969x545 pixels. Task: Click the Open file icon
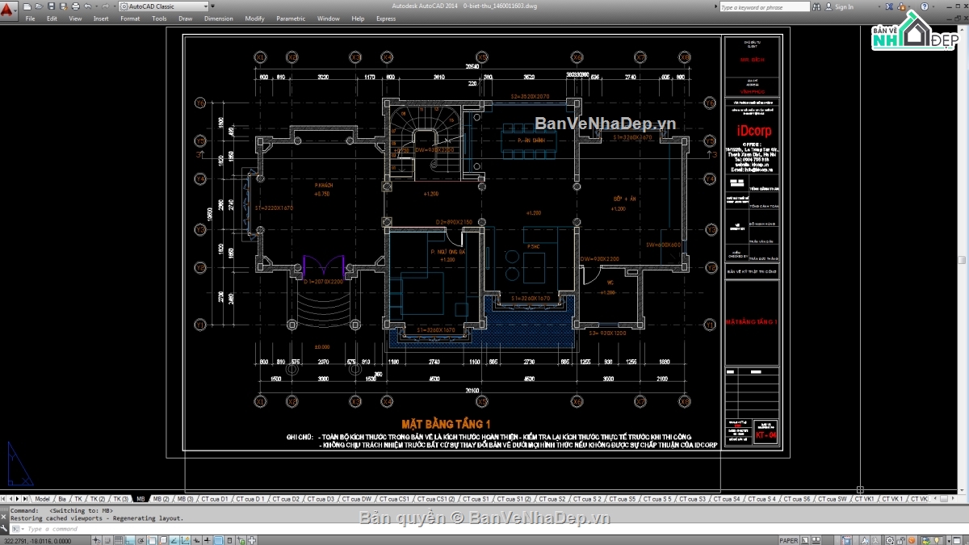click(x=39, y=6)
